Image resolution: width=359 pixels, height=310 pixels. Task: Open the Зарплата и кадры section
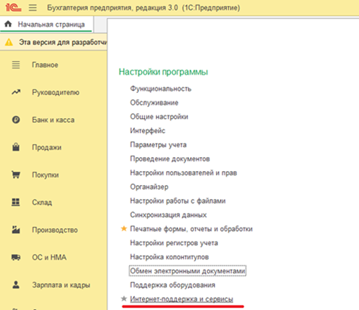[61, 285]
